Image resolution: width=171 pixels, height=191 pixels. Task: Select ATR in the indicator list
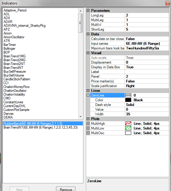coord(7,41)
